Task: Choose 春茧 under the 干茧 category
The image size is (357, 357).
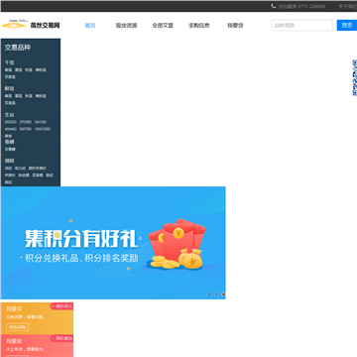Action: tap(8, 70)
